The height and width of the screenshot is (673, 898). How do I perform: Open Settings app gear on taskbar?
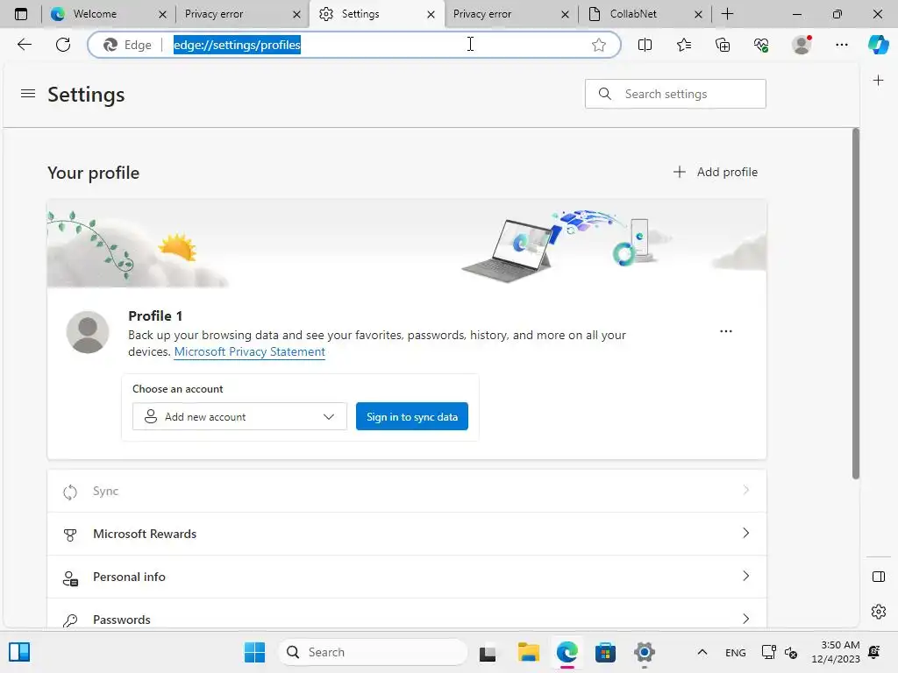[645, 652]
